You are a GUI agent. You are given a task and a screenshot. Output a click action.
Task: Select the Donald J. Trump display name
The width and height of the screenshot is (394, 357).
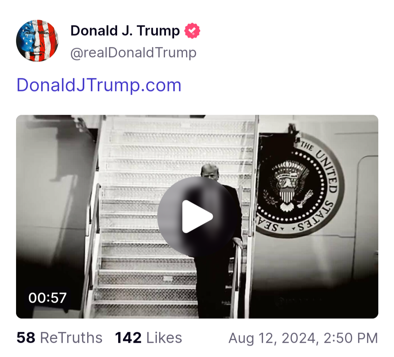click(x=125, y=31)
